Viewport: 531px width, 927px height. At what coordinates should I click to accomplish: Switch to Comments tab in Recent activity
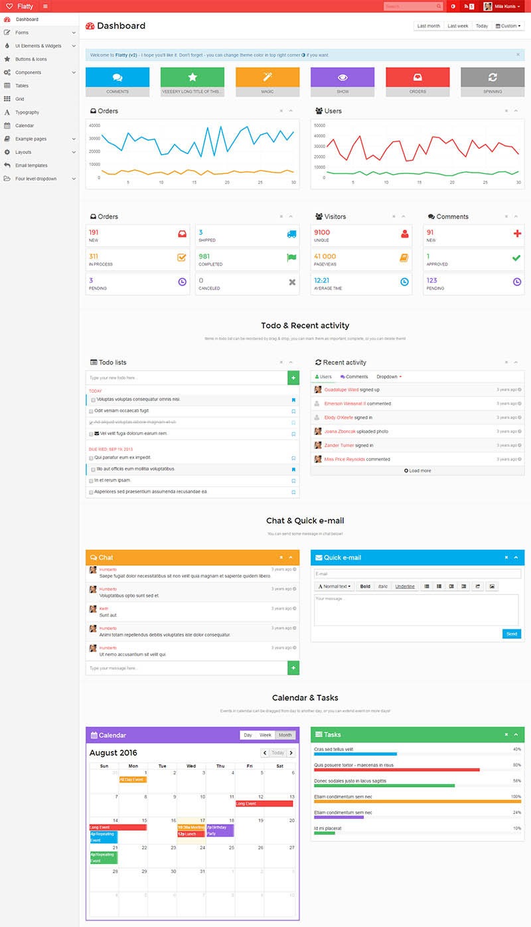[354, 377]
